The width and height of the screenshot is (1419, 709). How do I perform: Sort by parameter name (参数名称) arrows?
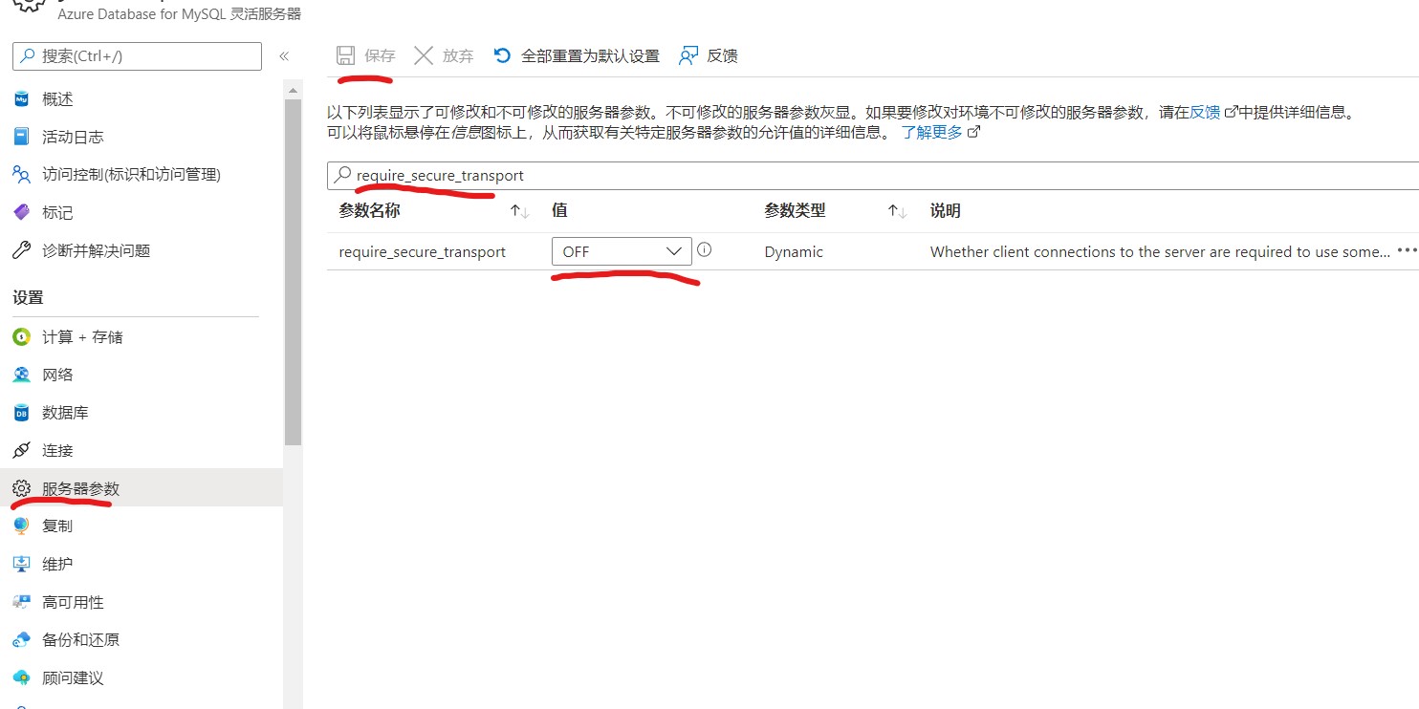(519, 210)
